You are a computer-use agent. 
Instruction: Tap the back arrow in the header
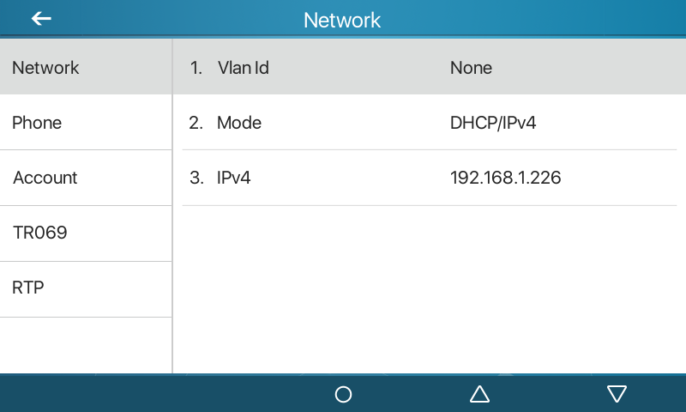tap(41, 19)
